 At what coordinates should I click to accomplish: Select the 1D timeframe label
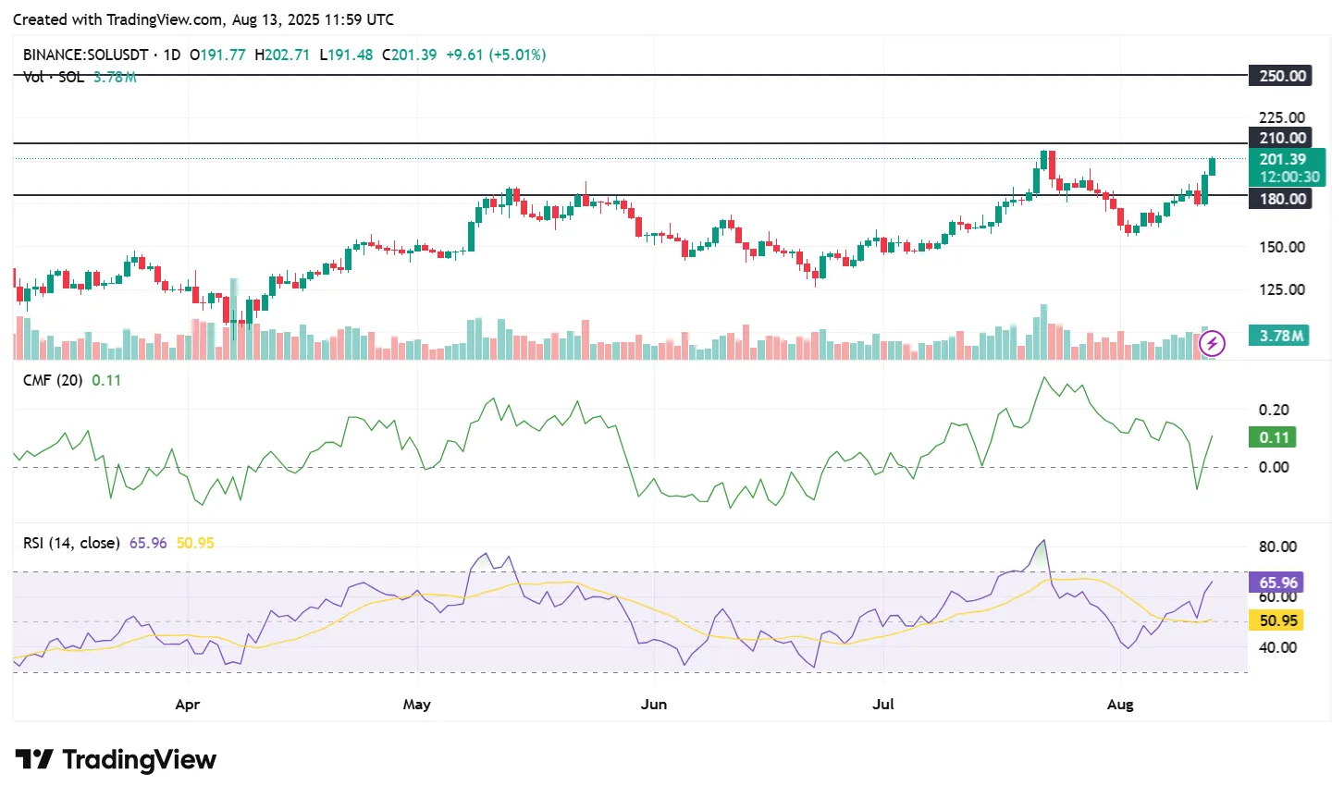click(x=170, y=55)
